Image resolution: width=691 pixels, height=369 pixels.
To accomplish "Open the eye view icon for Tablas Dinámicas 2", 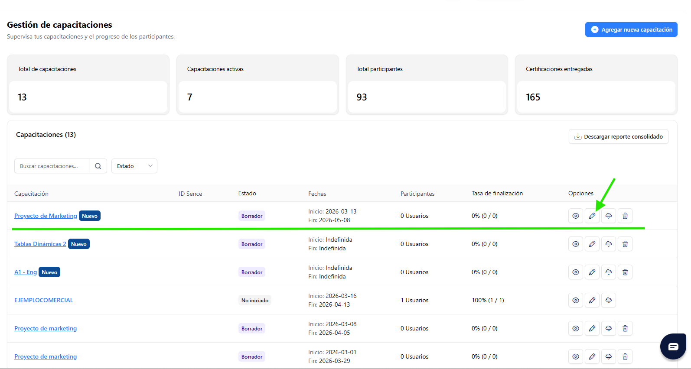I will pos(576,244).
